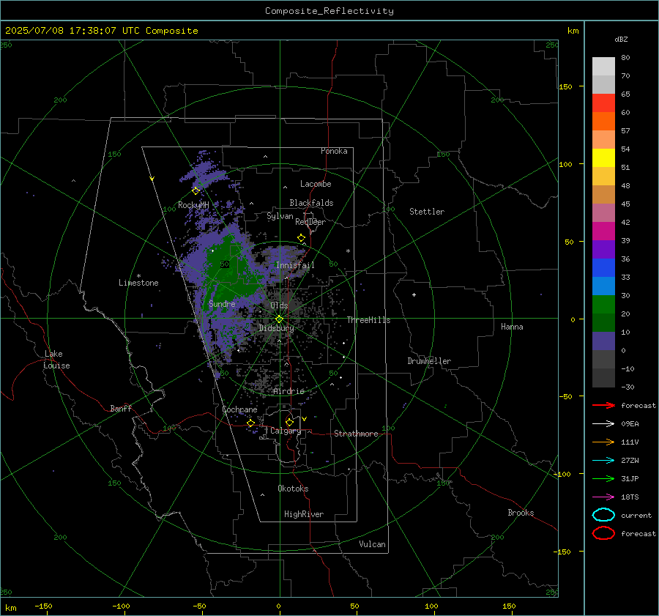The image size is (659, 616).
Task: Click the white cross marker west of Hanna
Action: click(x=414, y=294)
